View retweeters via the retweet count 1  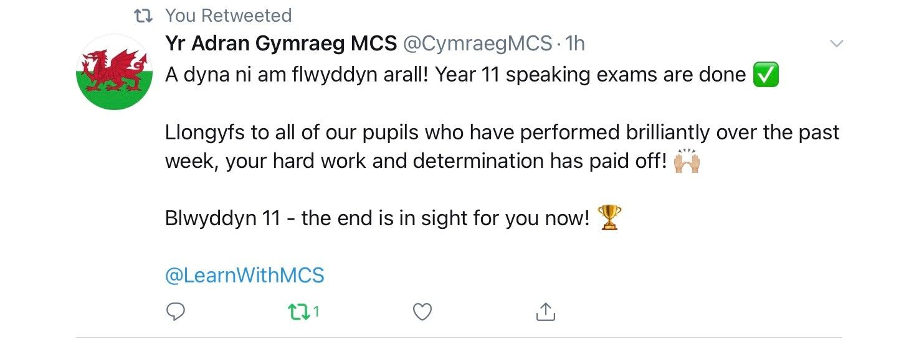point(316,312)
